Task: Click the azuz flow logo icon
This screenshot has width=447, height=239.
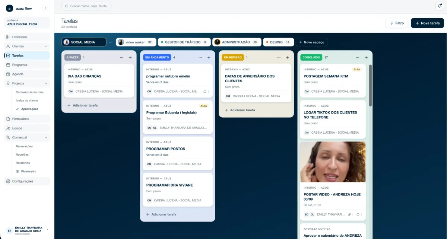Action: 9,8
